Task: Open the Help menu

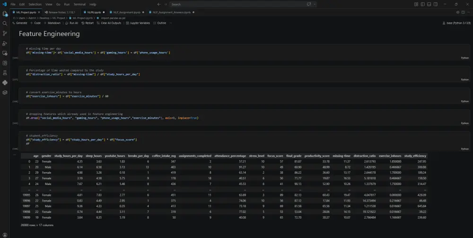Action: click(x=93, y=4)
